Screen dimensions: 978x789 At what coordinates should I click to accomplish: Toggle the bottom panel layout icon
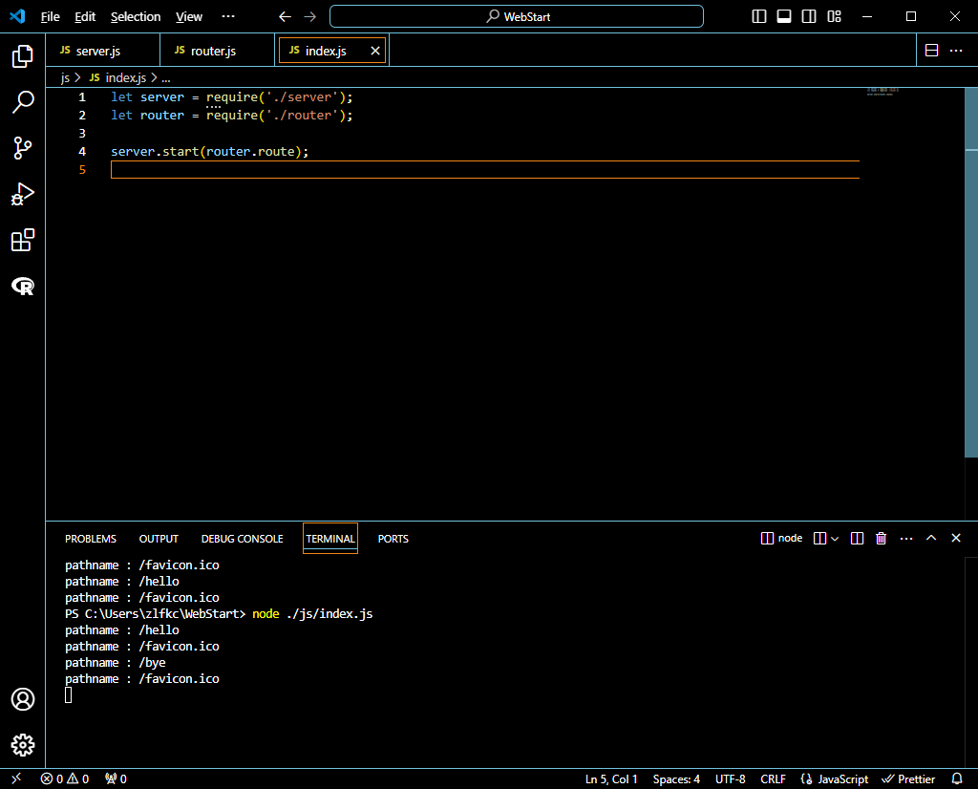(x=784, y=16)
